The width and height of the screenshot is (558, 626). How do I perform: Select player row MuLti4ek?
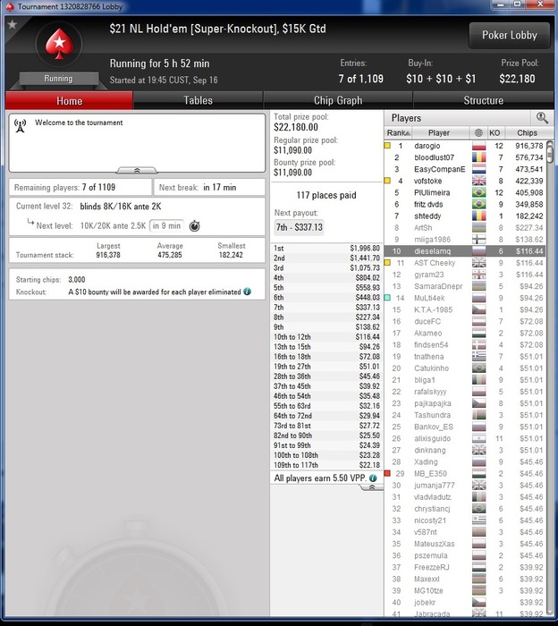pos(465,298)
